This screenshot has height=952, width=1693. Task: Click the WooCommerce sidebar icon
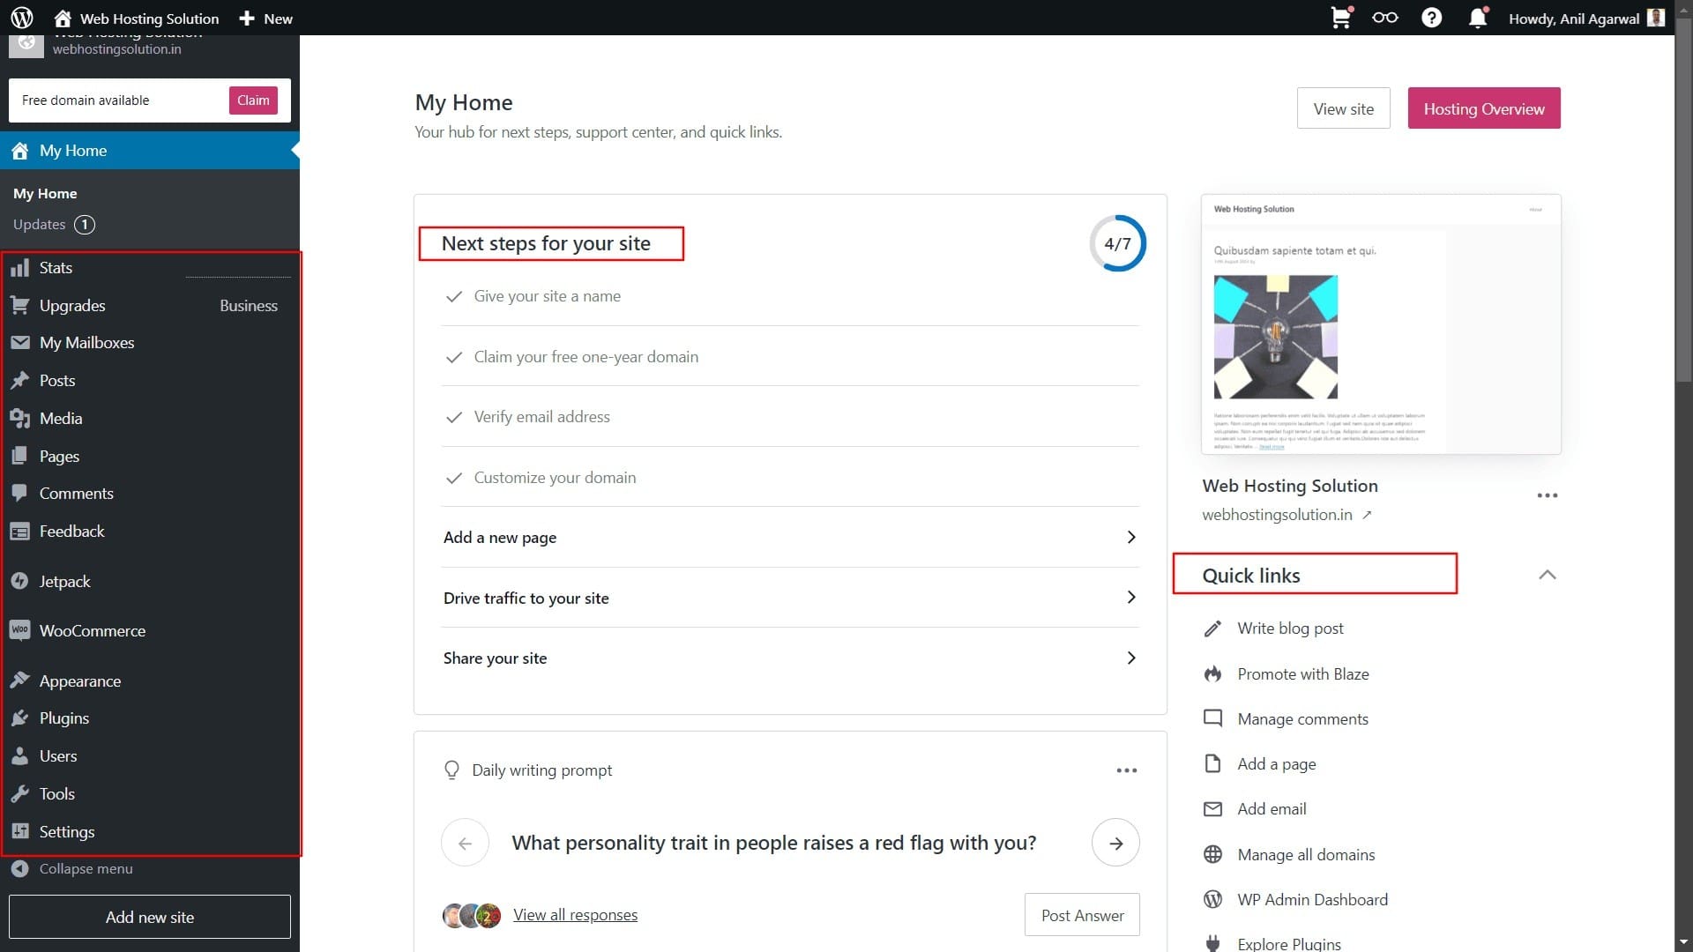pyautogui.click(x=20, y=630)
